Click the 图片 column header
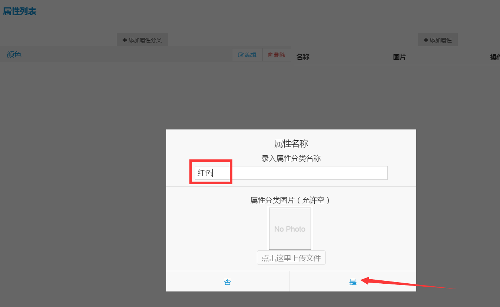The image size is (500, 307). point(400,57)
